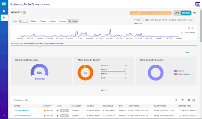This screenshot has width=202, height=119.
Task: Click Bellandur location label
Action: [x=40, y=79]
